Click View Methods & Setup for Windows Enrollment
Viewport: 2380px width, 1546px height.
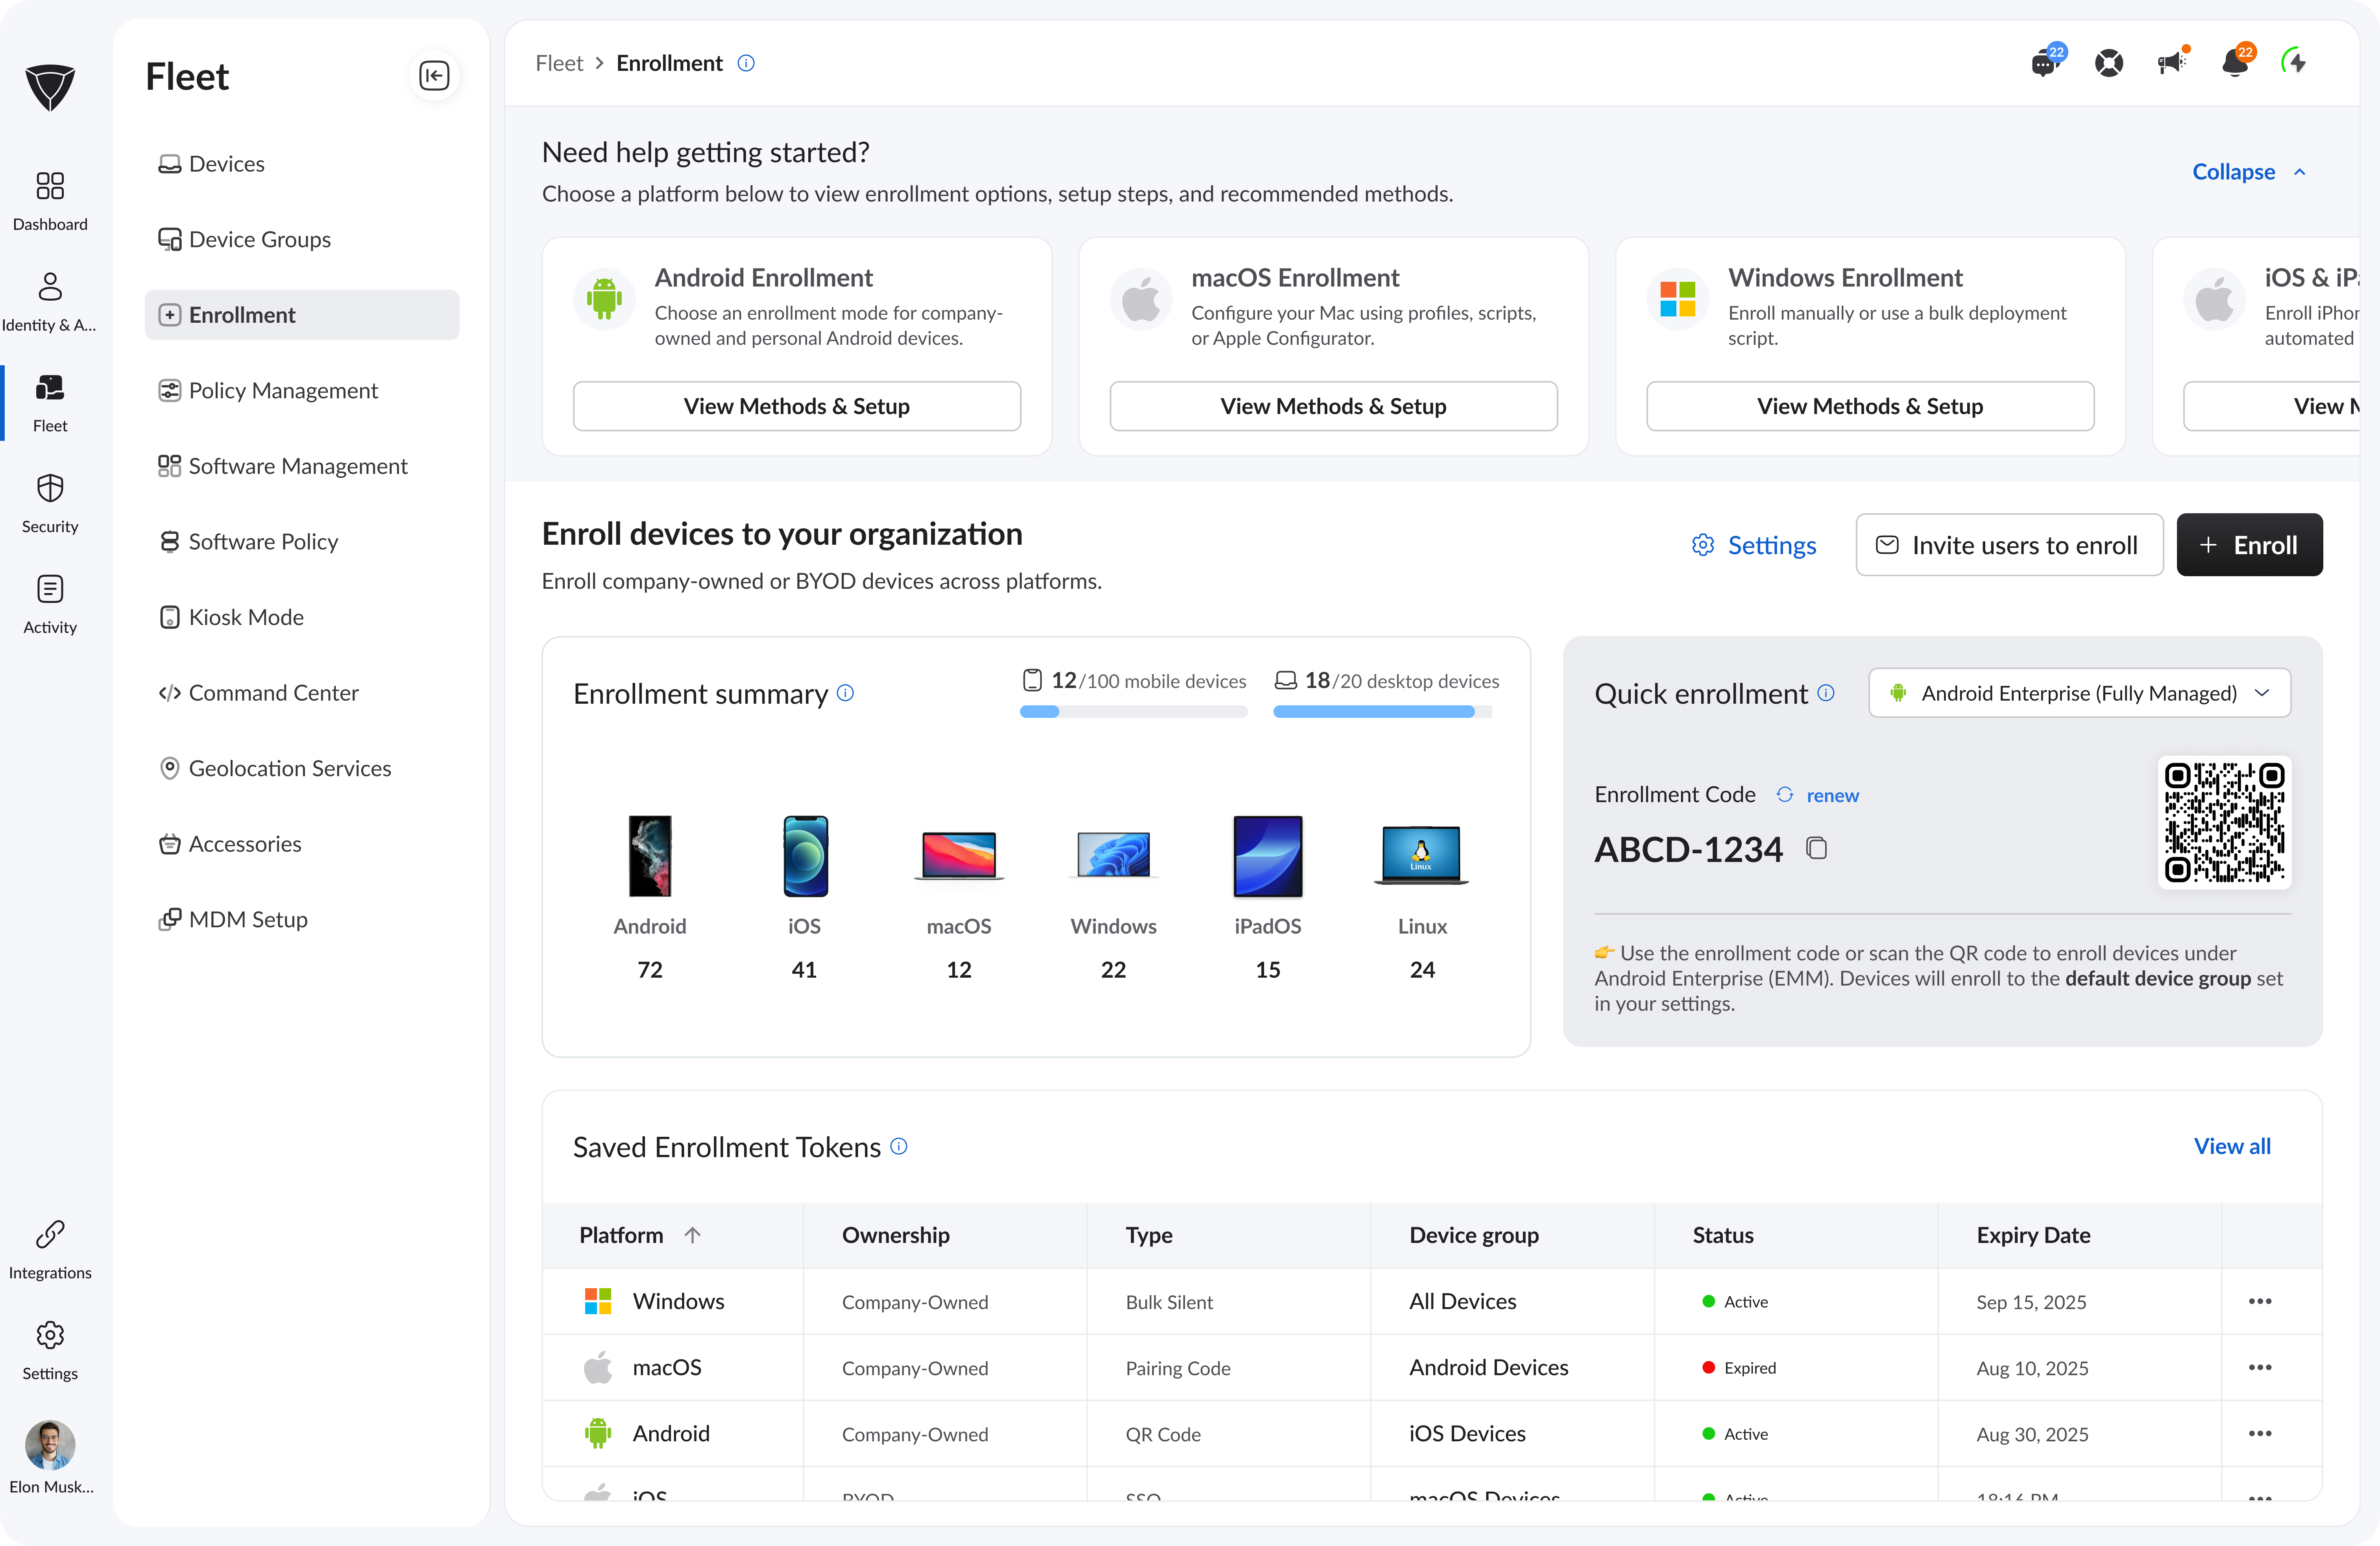[x=1870, y=406]
